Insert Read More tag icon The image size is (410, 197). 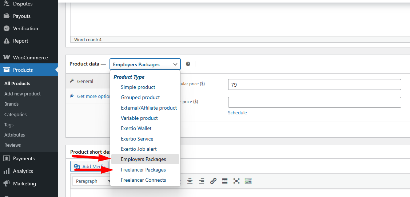[224, 181]
